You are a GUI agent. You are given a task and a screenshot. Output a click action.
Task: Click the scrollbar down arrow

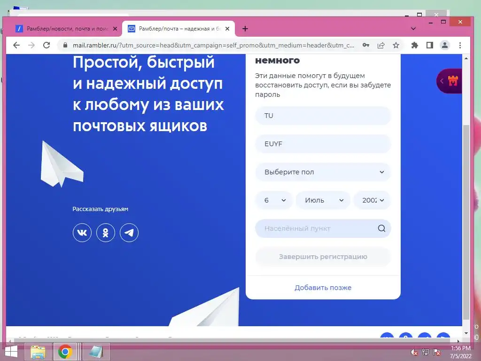pyautogui.click(x=466, y=333)
